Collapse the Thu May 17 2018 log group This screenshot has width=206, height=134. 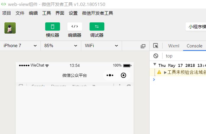pos(155,64)
